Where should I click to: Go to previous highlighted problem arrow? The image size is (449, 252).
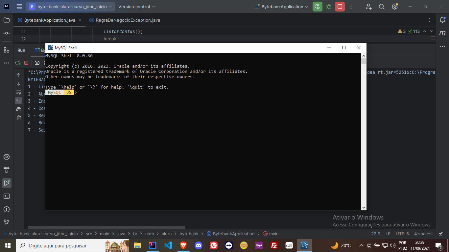point(425,31)
